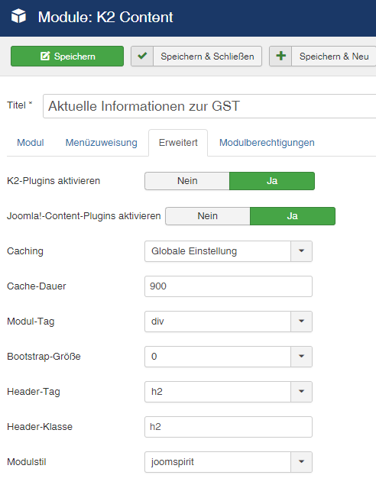376x501 pixels.
Task: Click the Speichern & Neu button
Action: (323, 57)
